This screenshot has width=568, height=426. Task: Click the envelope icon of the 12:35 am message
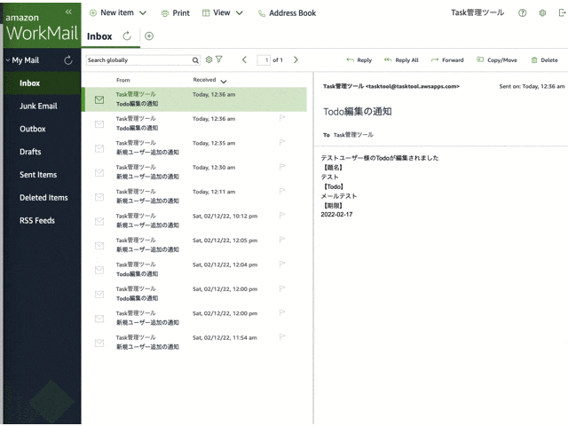coord(99,148)
